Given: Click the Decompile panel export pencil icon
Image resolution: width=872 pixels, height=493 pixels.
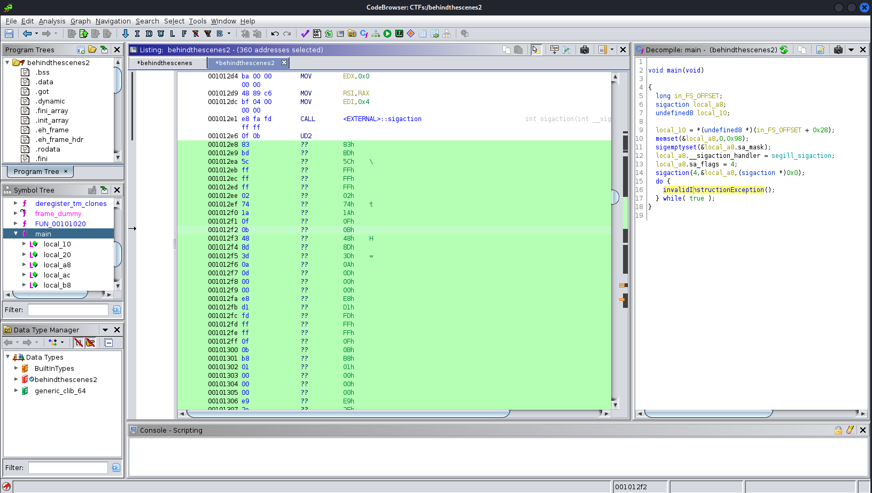Looking at the screenshot, I should (820, 50).
